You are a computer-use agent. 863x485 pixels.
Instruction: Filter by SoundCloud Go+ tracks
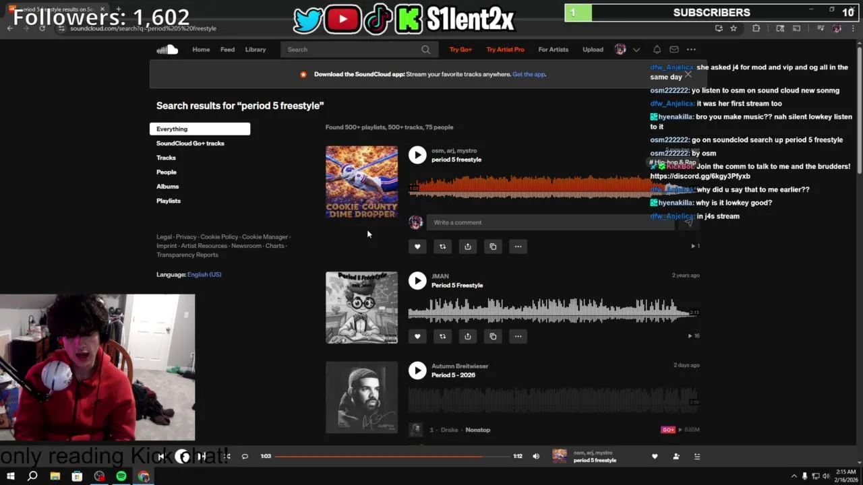click(x=190, y=143)
